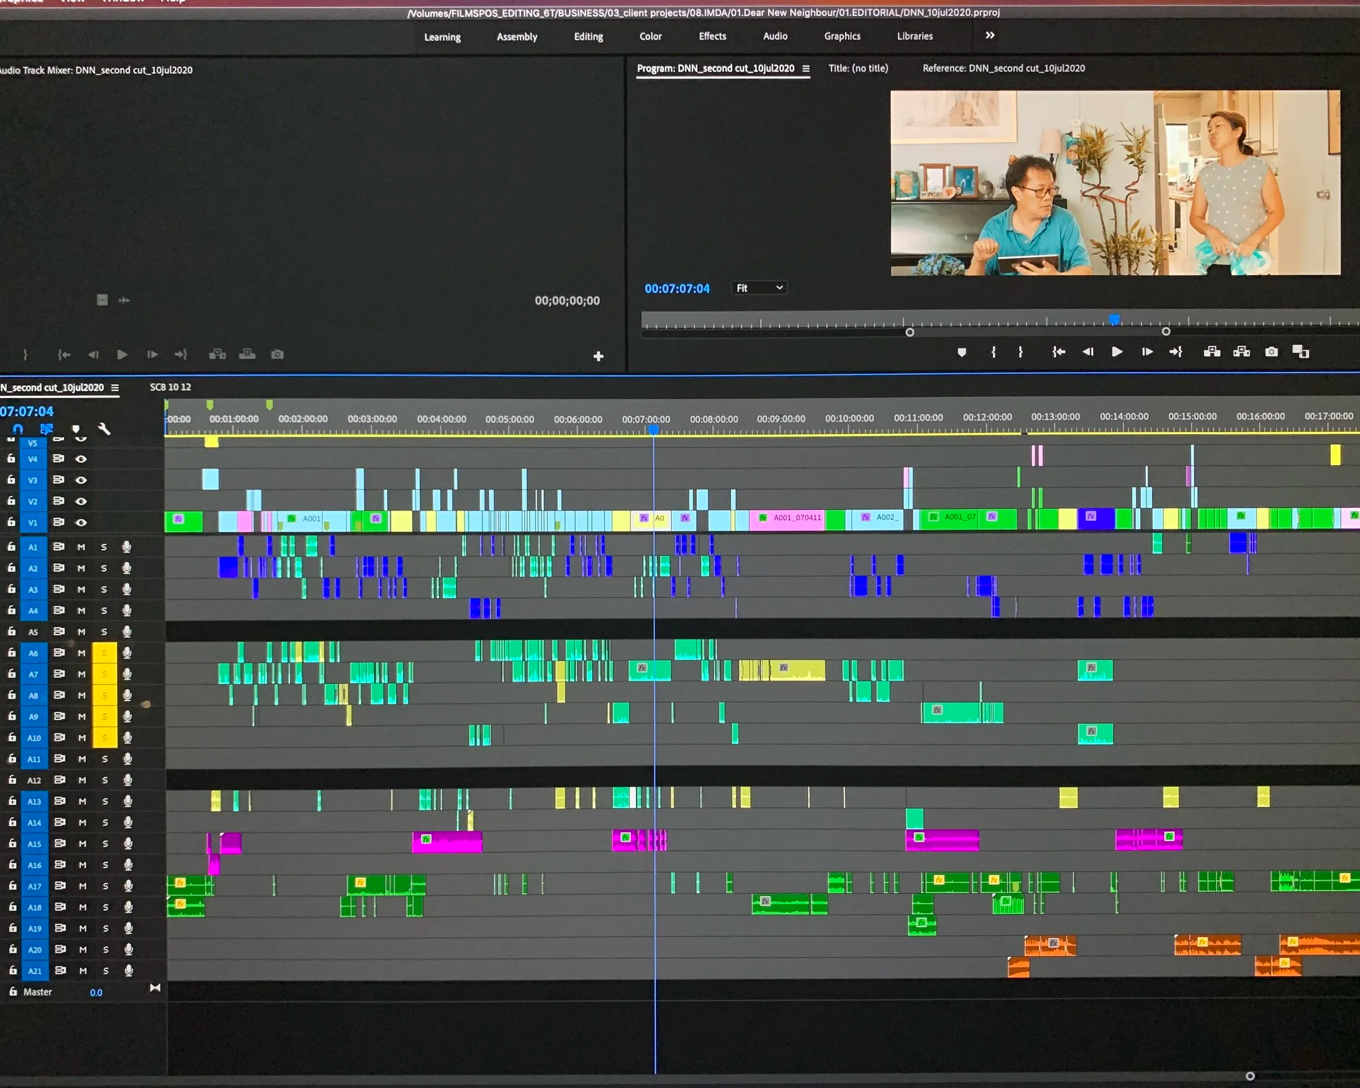Click the Lift button in Program monitor

[1211, 352]
